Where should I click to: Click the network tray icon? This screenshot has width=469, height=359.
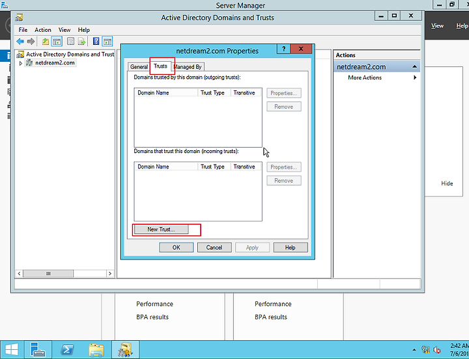pyautogui.click(x=425, y=349)
